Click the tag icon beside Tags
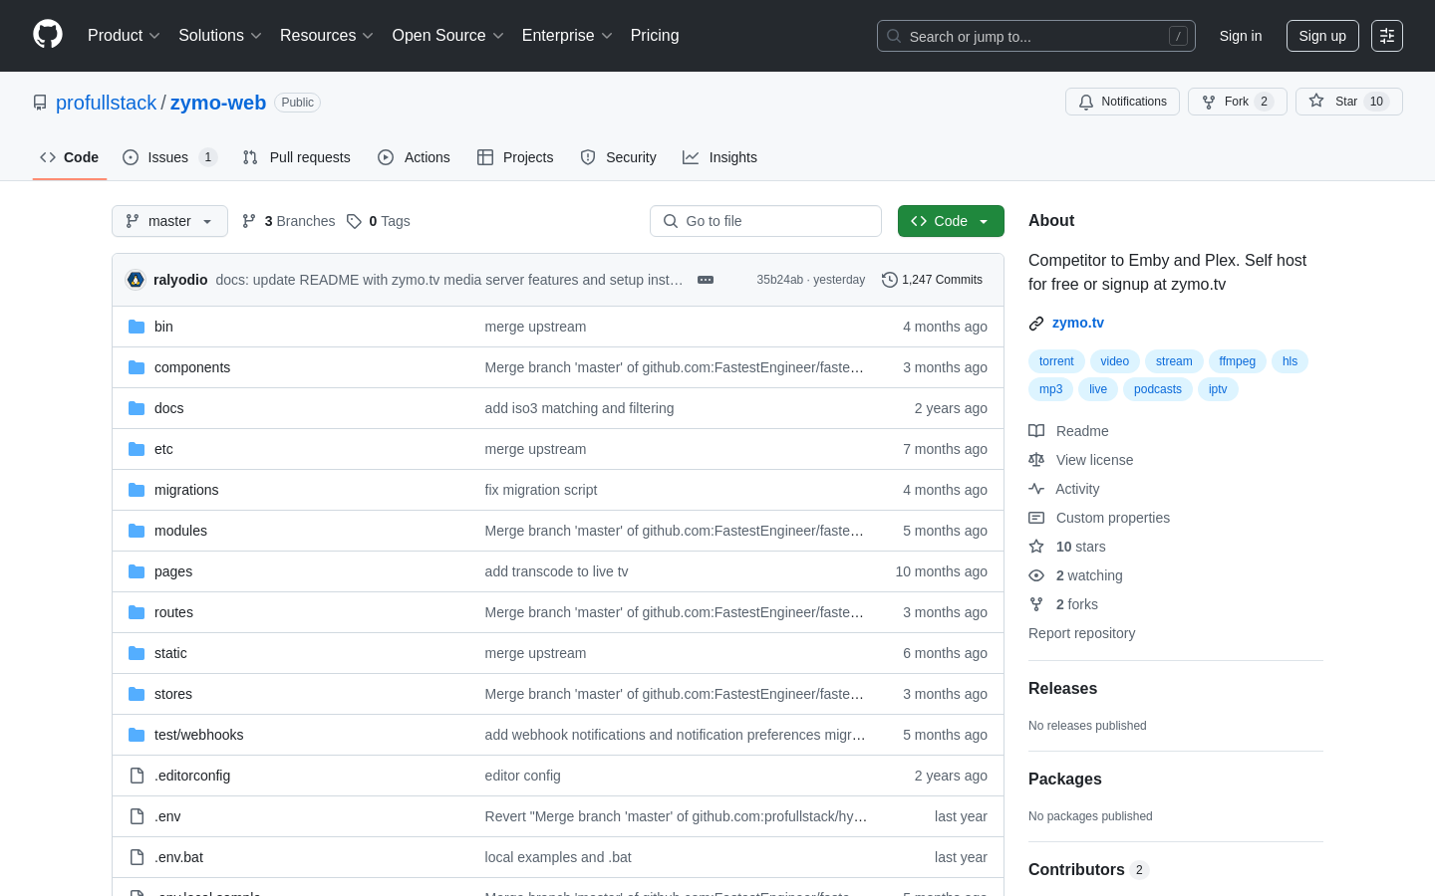Image resolution: width=1435 pixels, height=896 pixels. pyautogui.click(x=354, y=221)
